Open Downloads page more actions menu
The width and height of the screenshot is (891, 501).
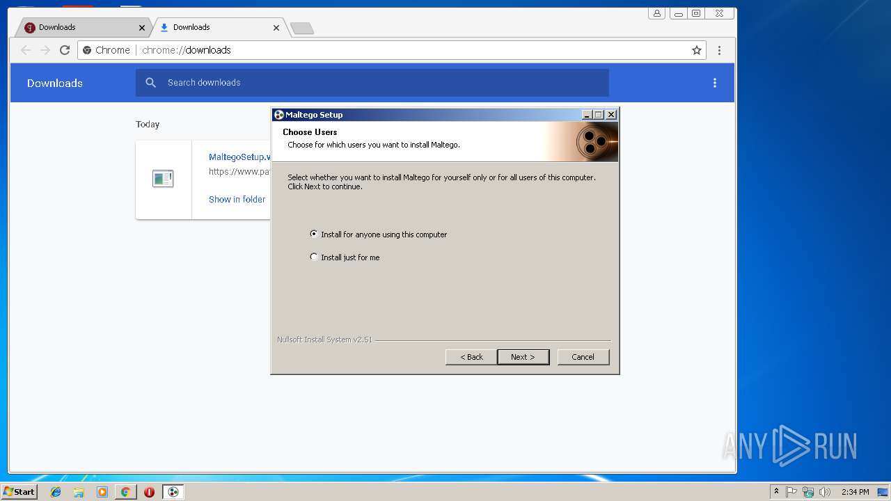[x=714, y=83]
